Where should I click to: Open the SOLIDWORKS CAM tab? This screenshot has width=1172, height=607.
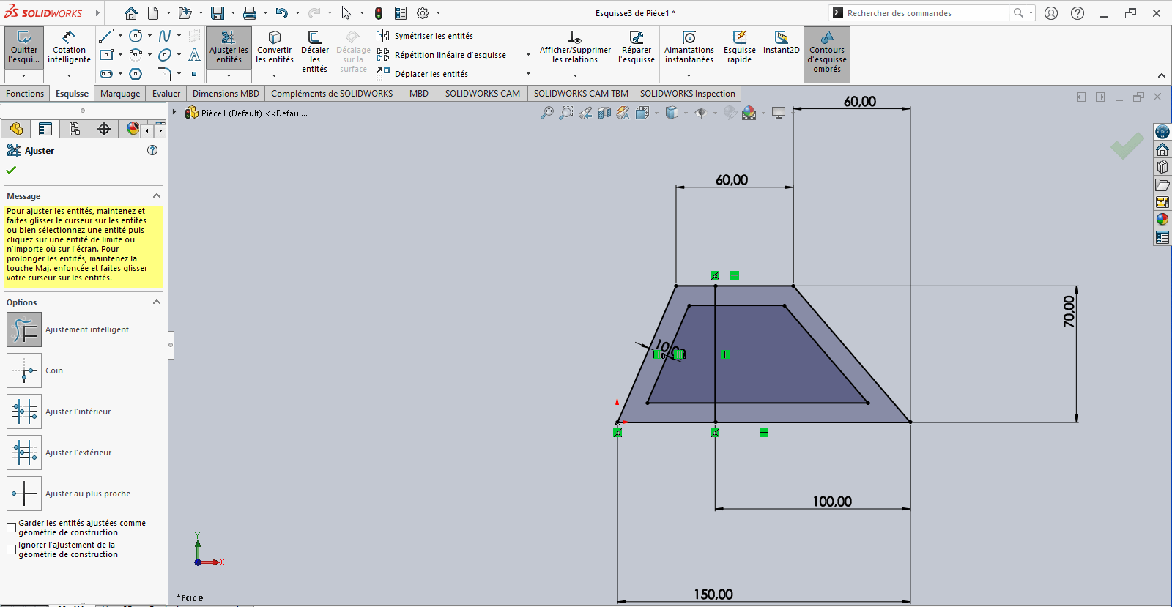pyautogui.click(x=482, y=94)
